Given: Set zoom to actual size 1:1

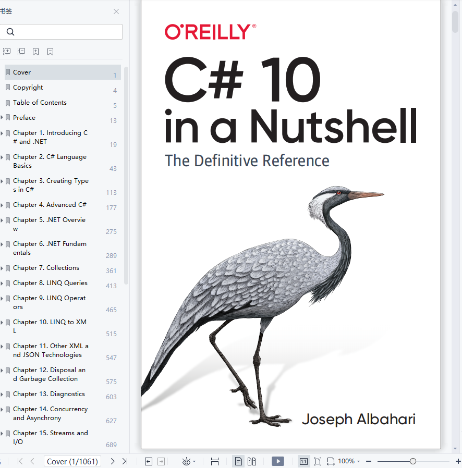Looking at the screenshot, I should pyautogui.click(x=303, y=461).
